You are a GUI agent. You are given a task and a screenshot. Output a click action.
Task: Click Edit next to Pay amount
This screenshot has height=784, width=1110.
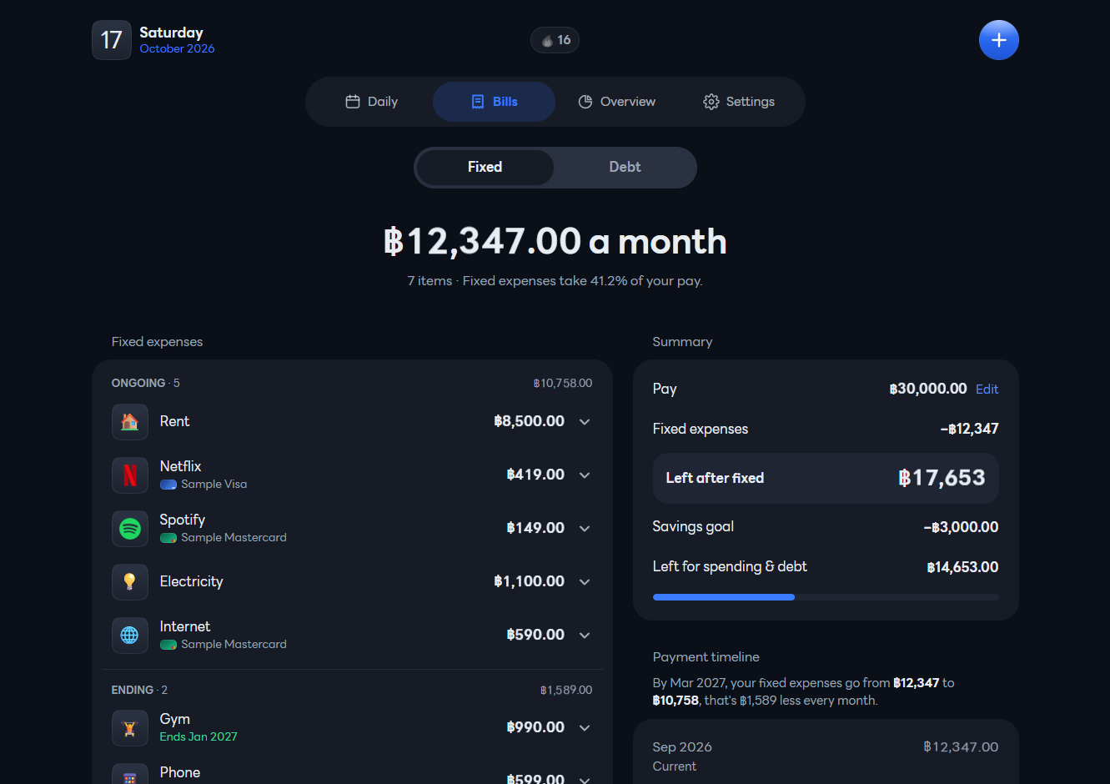click(x=987, y=389)
